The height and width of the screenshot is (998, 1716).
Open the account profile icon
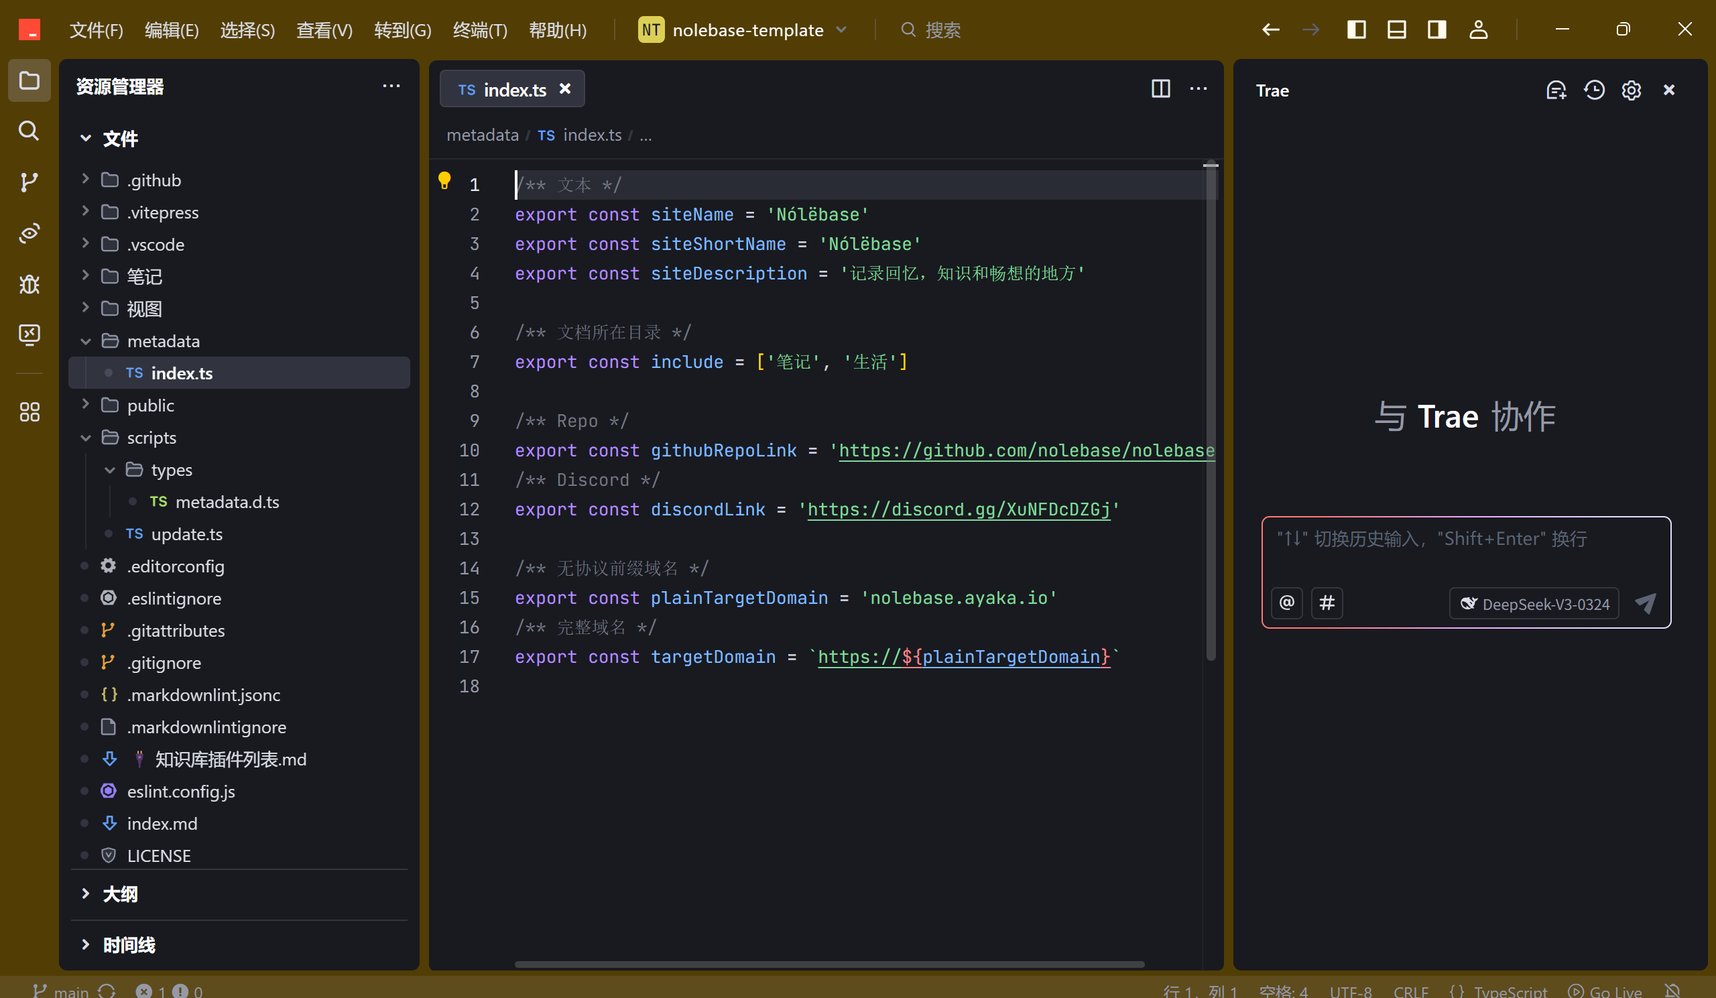[1477, 29]
